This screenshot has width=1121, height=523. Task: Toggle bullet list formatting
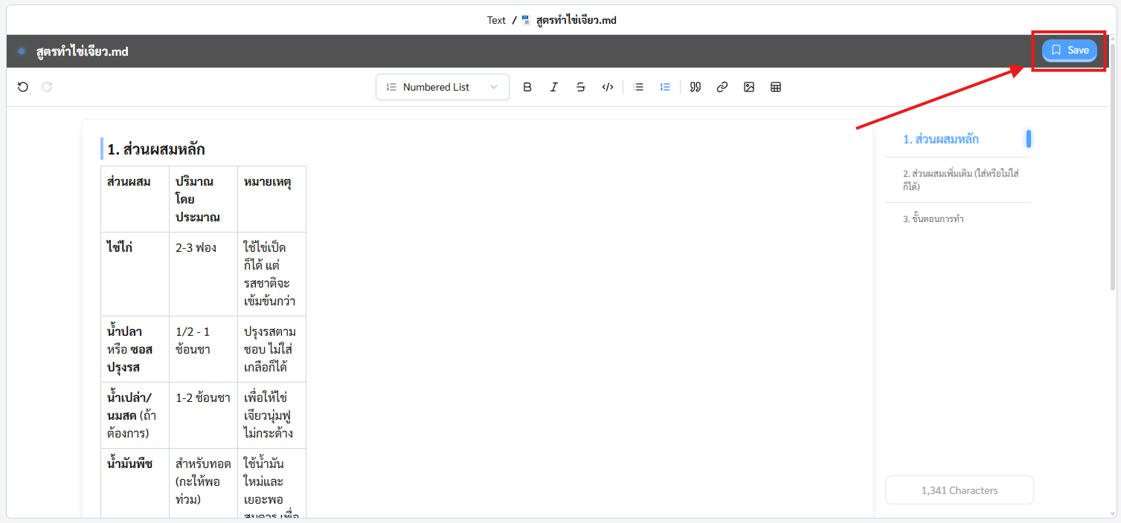click(638, 87)
